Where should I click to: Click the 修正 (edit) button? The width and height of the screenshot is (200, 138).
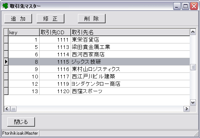click(x=50, y=19)
